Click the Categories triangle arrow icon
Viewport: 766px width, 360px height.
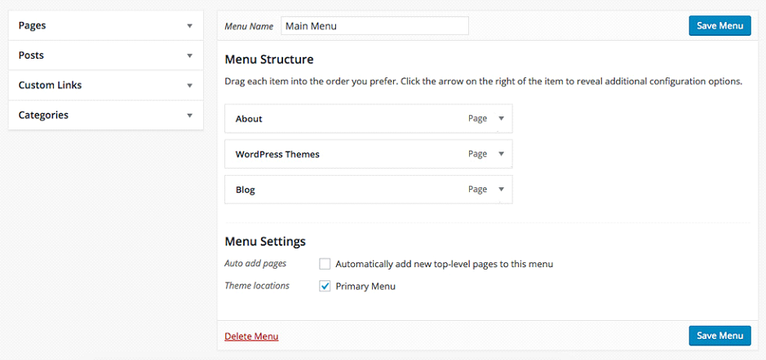coord(190,116)
